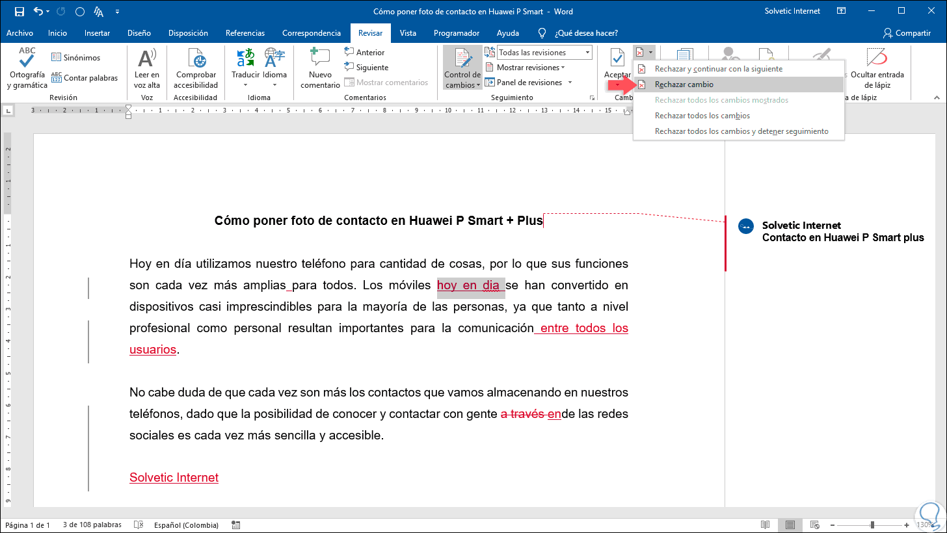Open word count '3 de 108 palabras'
Screen dimensions: 947x533
click(92, 525)
